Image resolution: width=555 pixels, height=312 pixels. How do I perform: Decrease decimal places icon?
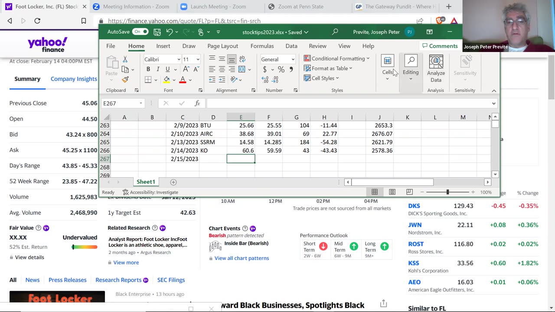(275, 80)
